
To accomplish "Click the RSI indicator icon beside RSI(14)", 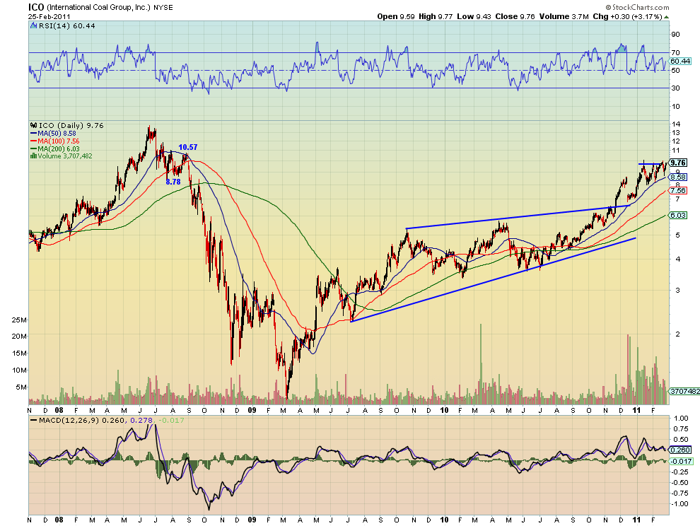I will 33,26.
